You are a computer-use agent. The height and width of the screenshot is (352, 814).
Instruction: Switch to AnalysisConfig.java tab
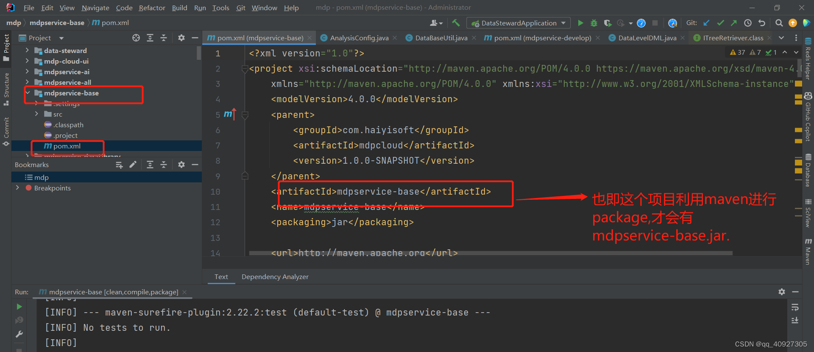coord(359,38)
